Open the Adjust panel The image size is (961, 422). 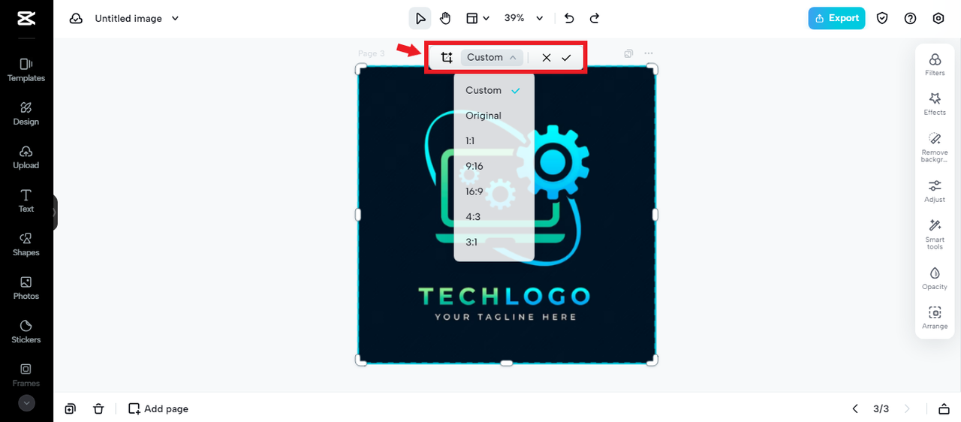[x=935, y=191]
